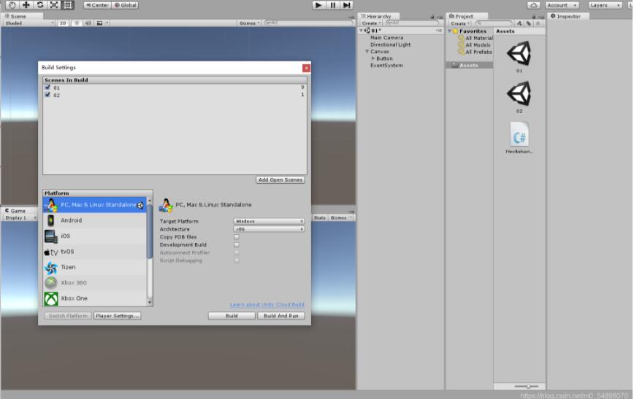Expand the Button object arrow
This screenshot has width=634, height=399.
click(373, 58)
